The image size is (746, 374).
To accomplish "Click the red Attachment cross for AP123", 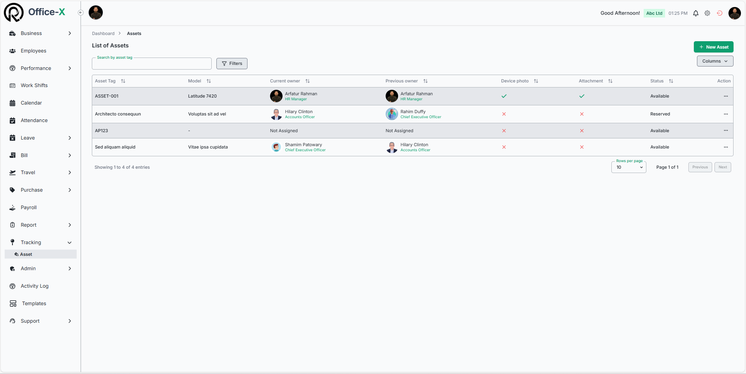I will pyautogui.click(x=581, y=131).
